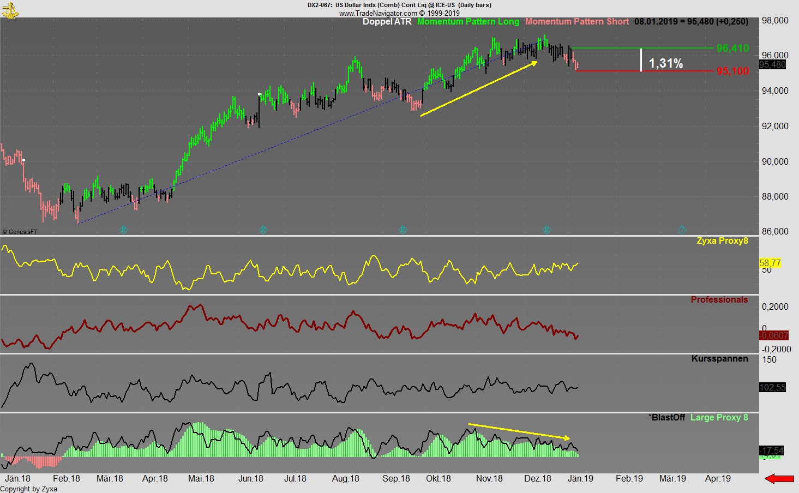Click the Professionals indicator label

coord(719,300)
